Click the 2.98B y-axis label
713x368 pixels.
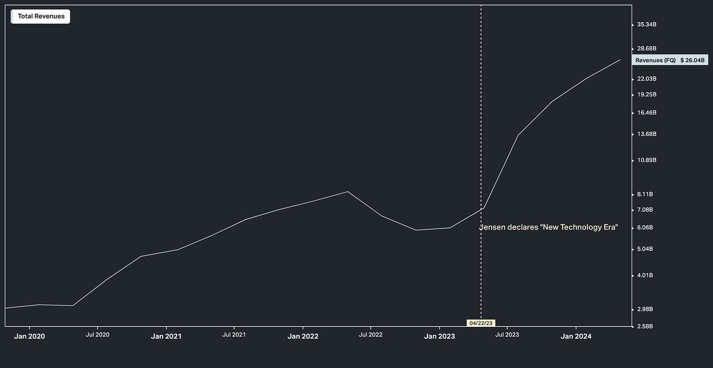pos(645,309)
